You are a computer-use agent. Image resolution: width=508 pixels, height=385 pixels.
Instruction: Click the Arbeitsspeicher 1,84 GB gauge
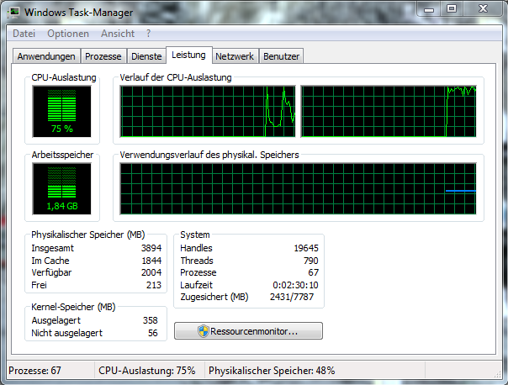click(x=62, y=188)
